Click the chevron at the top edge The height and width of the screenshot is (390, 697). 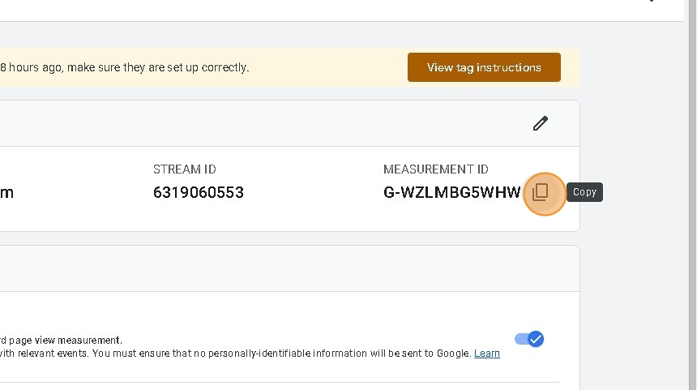click(652, 2)
